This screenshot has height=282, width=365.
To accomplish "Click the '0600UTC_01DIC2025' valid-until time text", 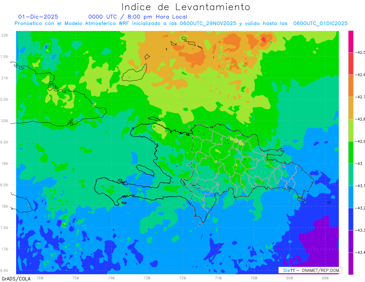I will [320, 23].
